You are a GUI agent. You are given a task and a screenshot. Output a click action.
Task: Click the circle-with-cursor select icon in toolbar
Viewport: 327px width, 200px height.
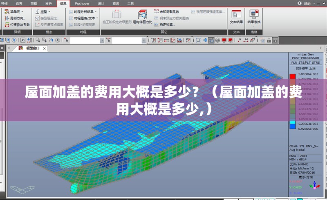14,40
